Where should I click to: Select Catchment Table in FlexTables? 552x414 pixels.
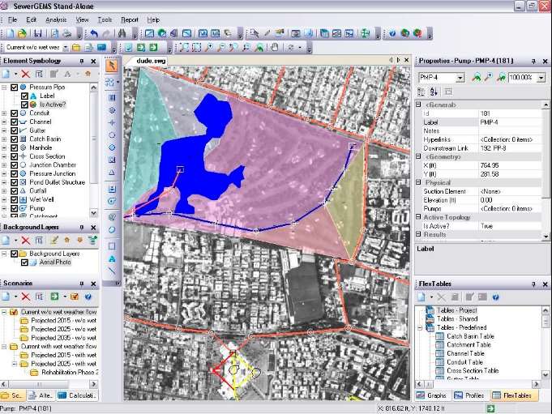coord(470,344)
